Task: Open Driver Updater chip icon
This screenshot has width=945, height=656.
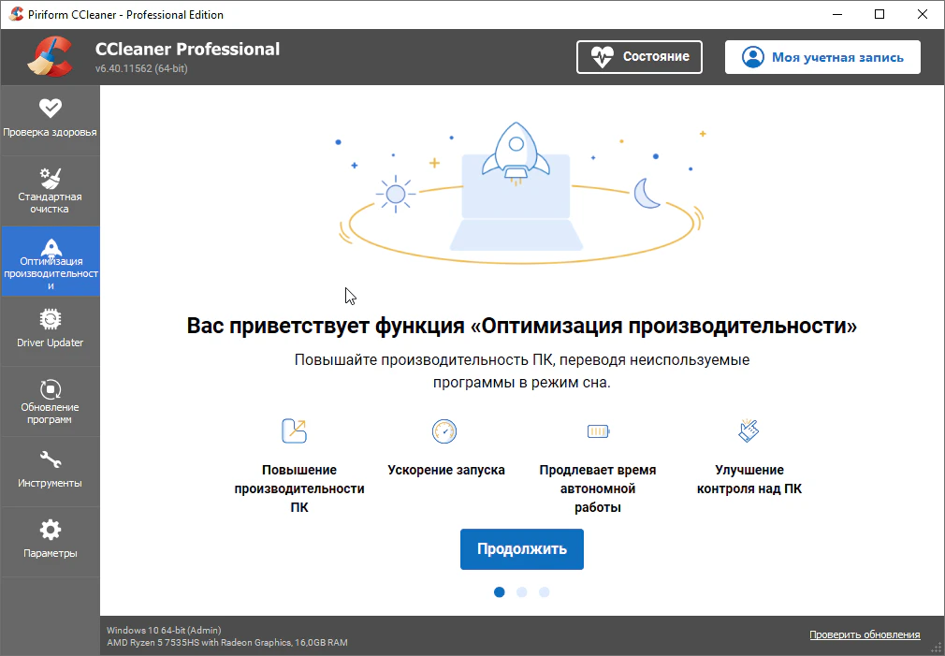Action: tap(50, 319)
